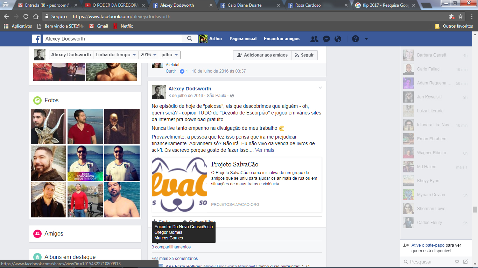Screen dimensions: 478x268
Task: Go to Página inicial
Action: click(243, 39)
